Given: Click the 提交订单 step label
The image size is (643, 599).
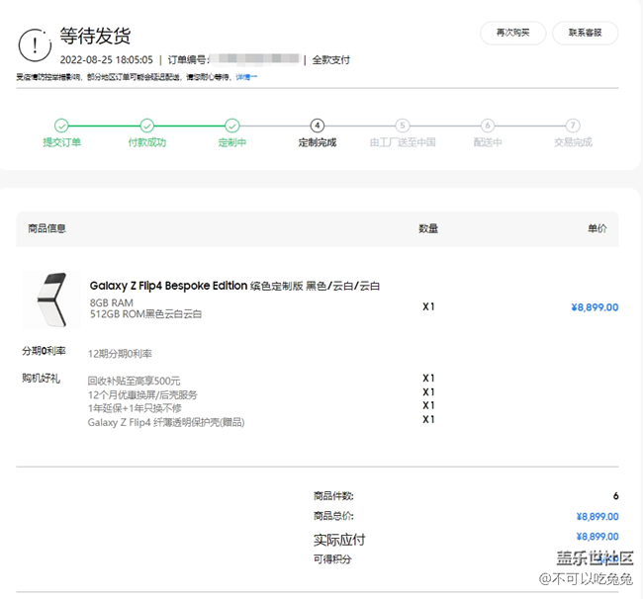Looking at the screenshot, I should pos(61,142).
